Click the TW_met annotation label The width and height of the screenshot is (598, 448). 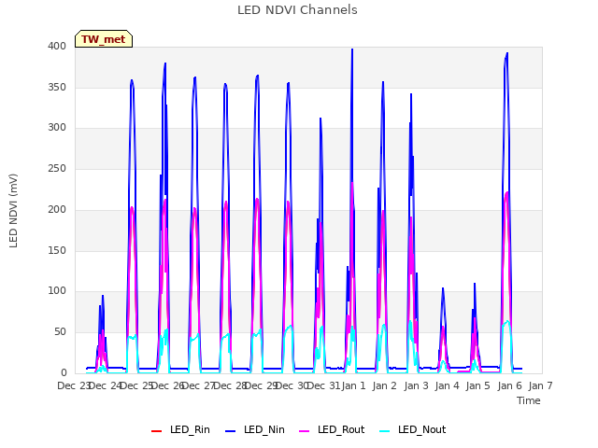point(104,39)
